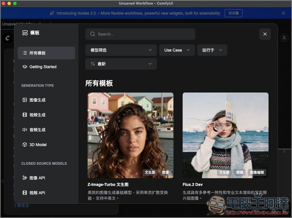Open the 模型筛选 dropdown
292x218 pixels.
121,50
